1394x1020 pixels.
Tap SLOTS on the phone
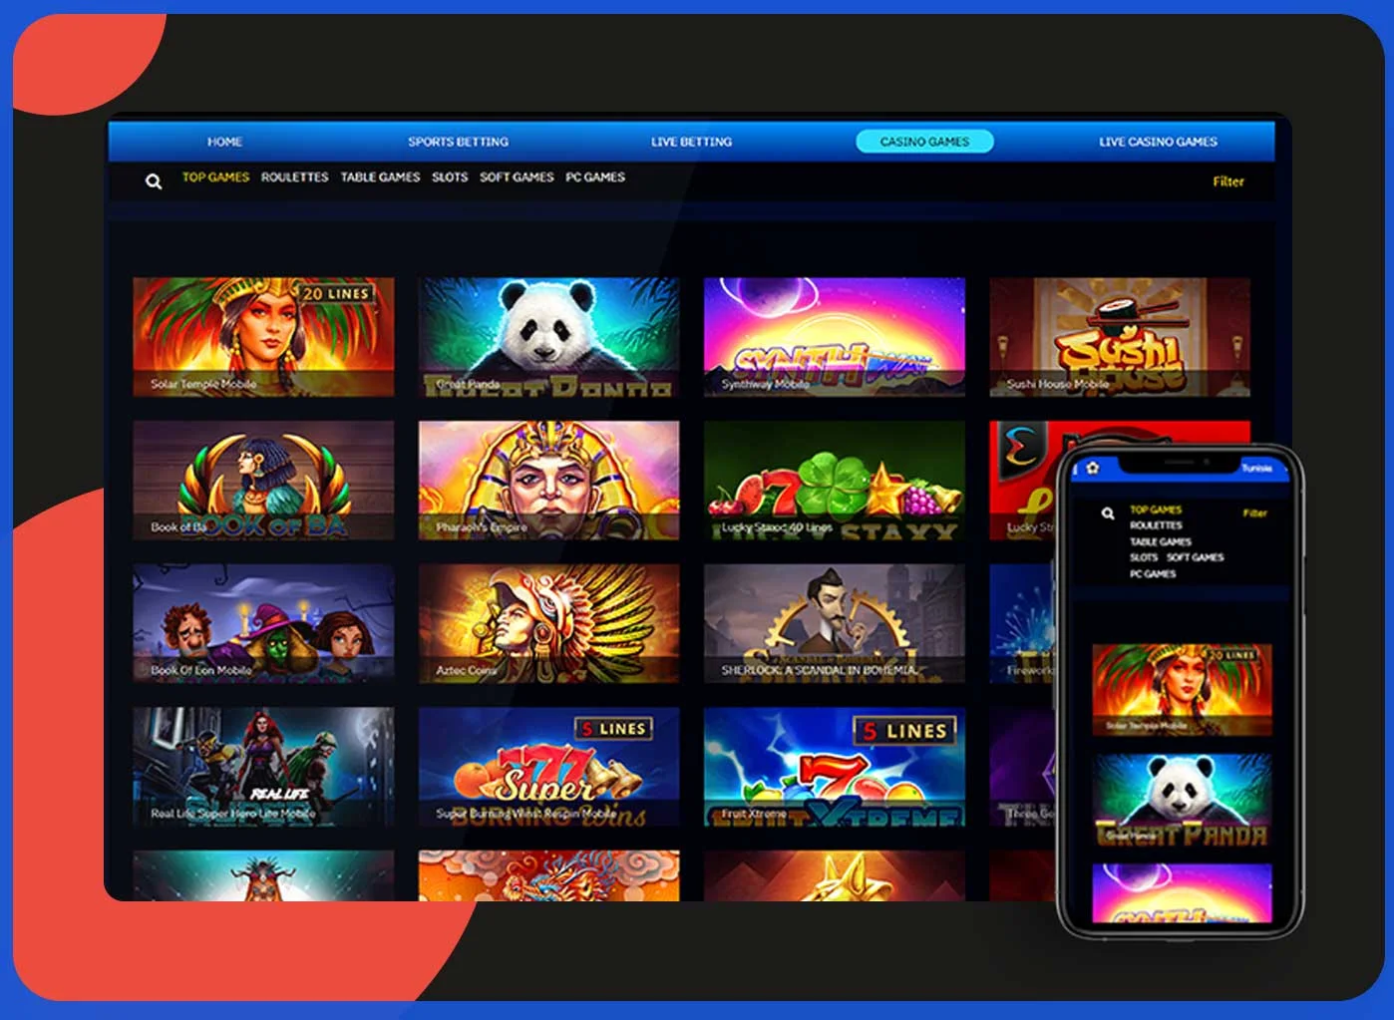pos(1144,557)
